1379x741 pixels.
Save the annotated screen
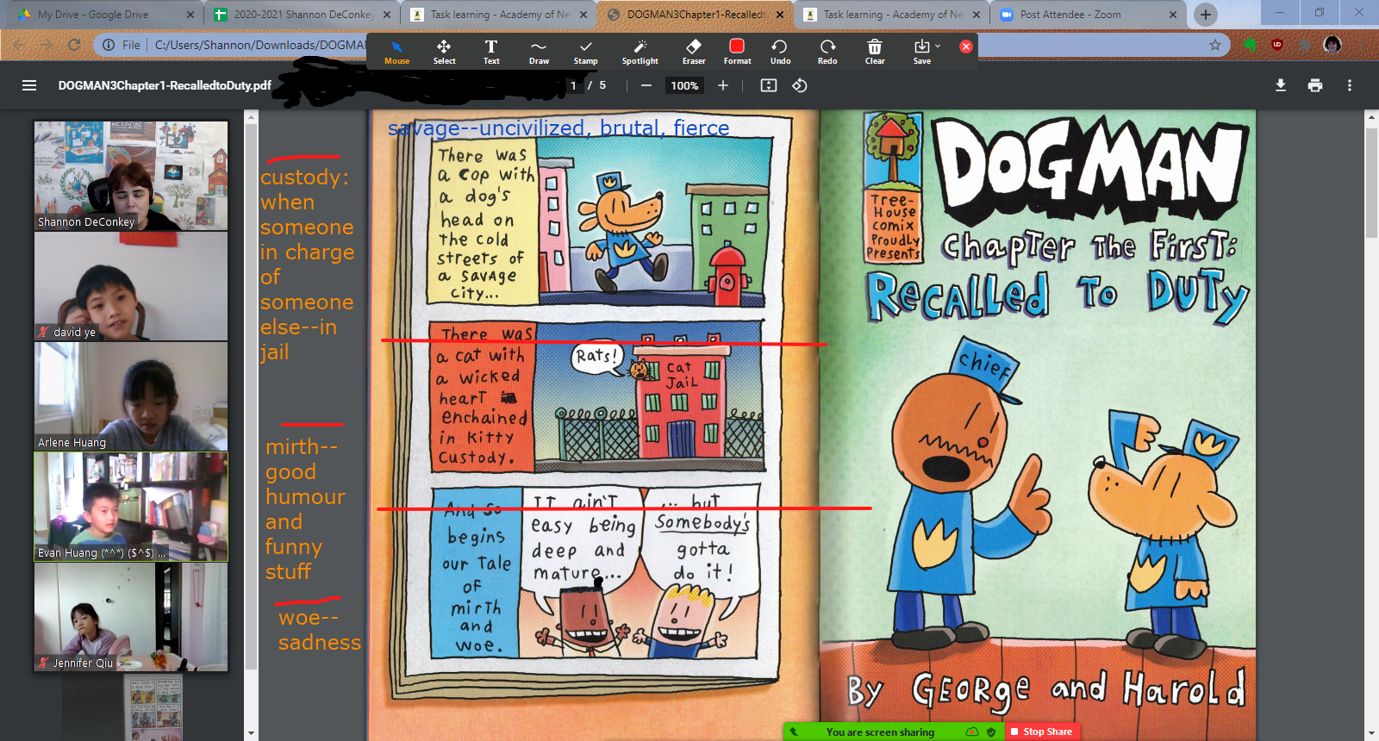[x=921, y=52]
